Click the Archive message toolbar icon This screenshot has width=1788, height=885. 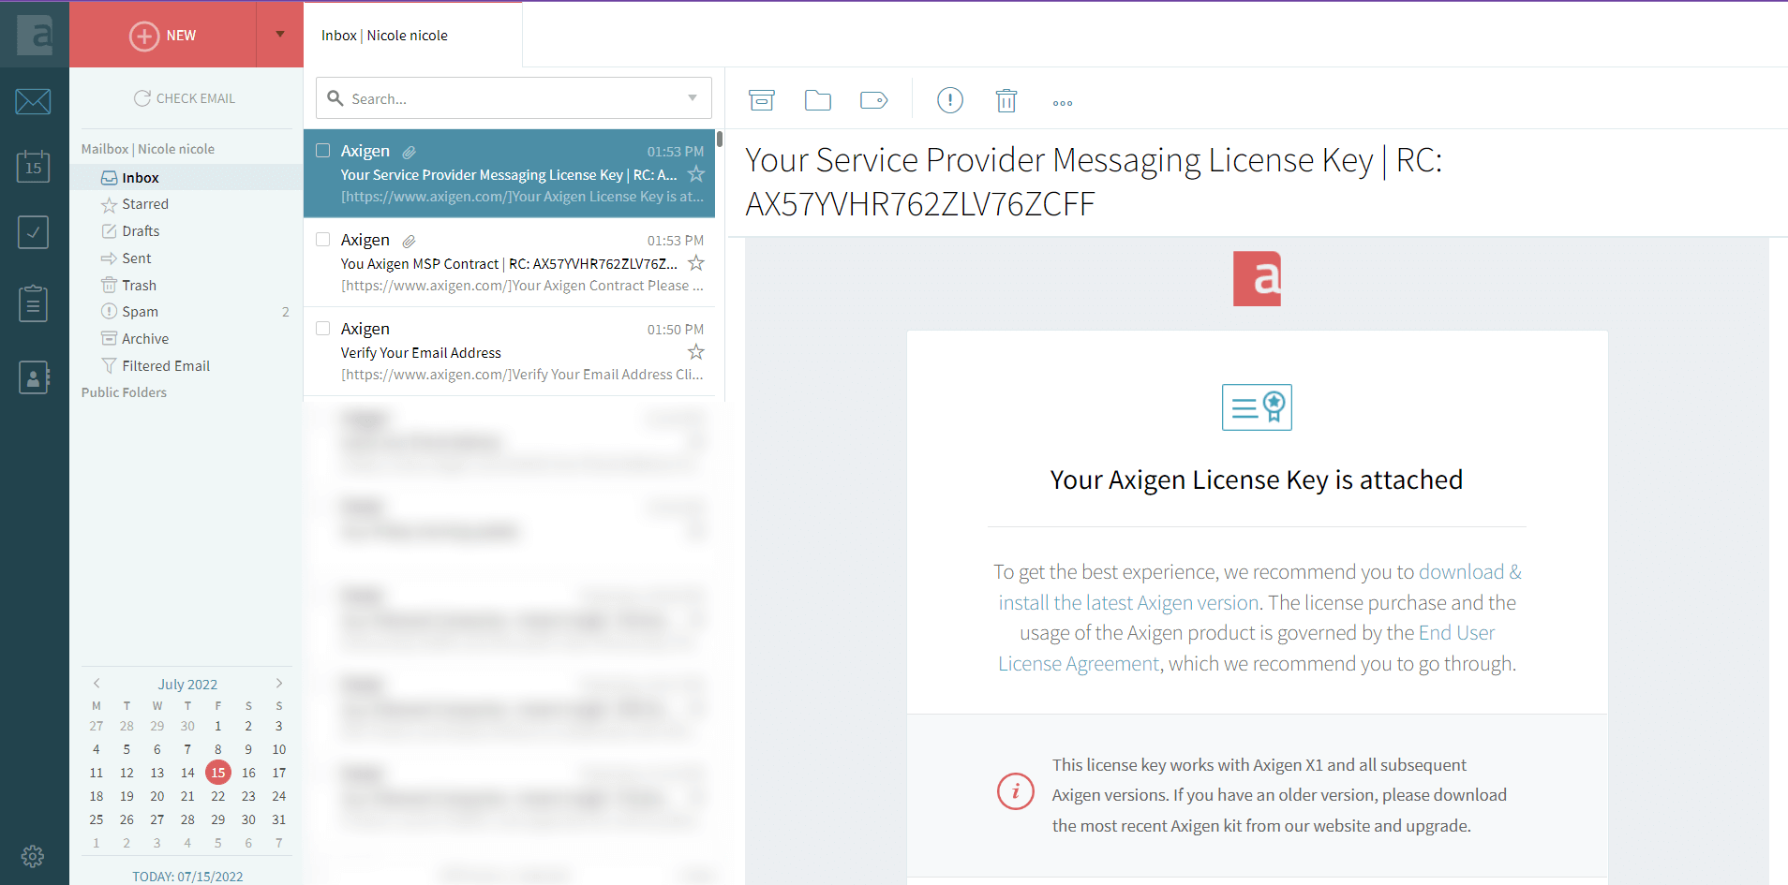tap(762, 100)
